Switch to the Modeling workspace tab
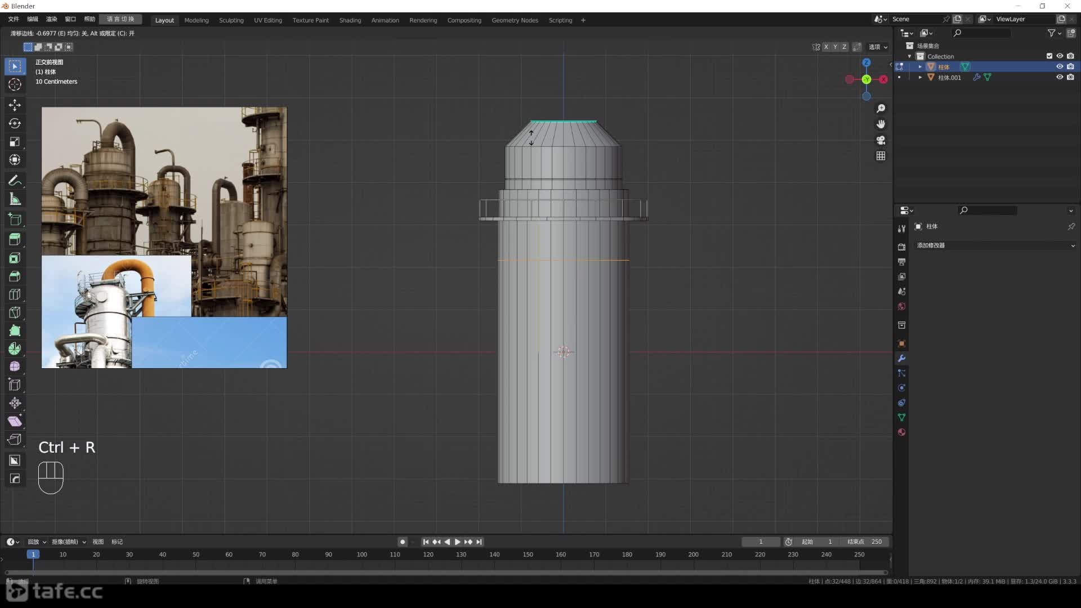Screen dimensions: 1081x608 196,20
